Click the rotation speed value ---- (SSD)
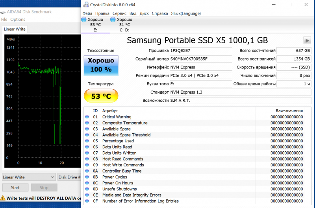Screen dimensions: 315x208 (x=294, y=67)
